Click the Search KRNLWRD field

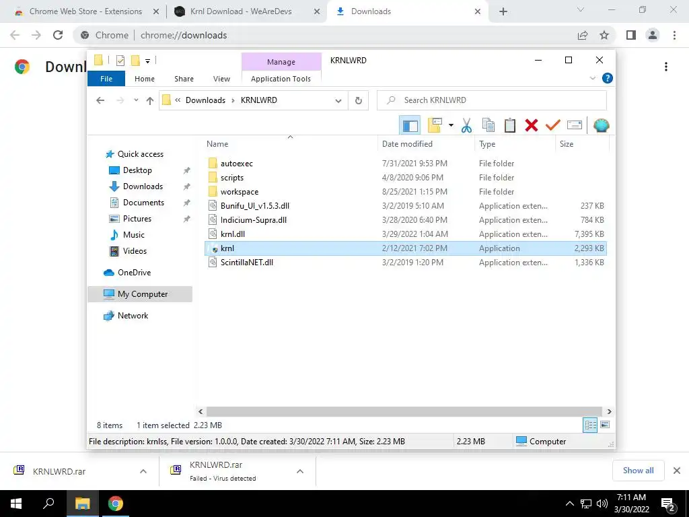coord(492,100)
